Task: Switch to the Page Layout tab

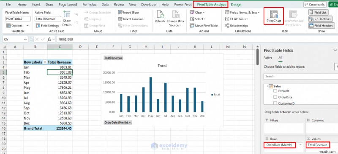Action: [68, 5]
